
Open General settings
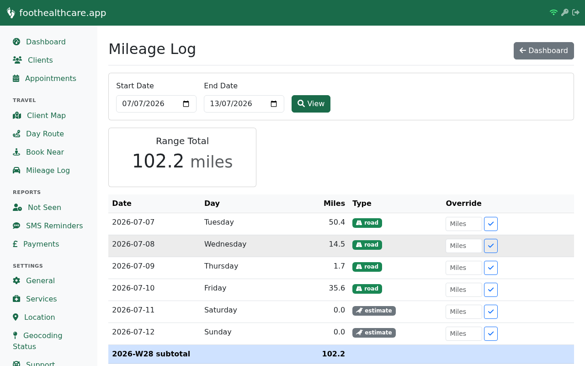click(40, 280)
